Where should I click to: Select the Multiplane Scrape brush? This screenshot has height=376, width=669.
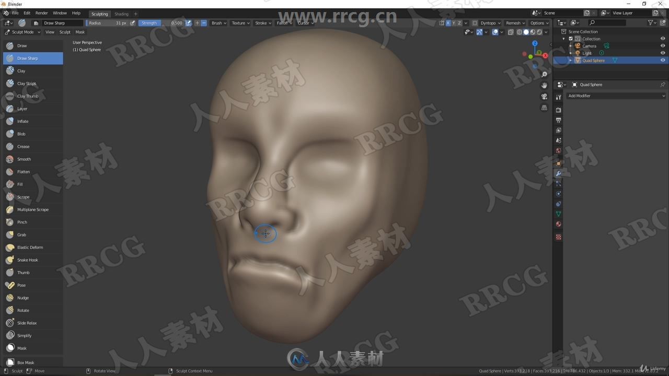point(33,209)
